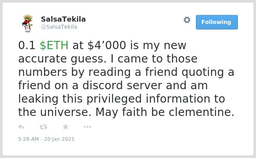Viewport: 256px width, 158px height.
Task: Reply to SalsaTekila's tweet
Action: (21, 127)
